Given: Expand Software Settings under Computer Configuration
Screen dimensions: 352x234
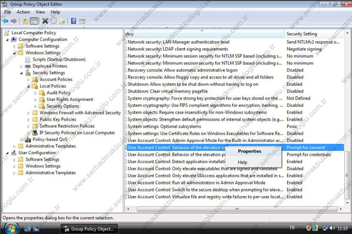Looking at the screenshot, I should pyautogui.click(x=14, y=46).
